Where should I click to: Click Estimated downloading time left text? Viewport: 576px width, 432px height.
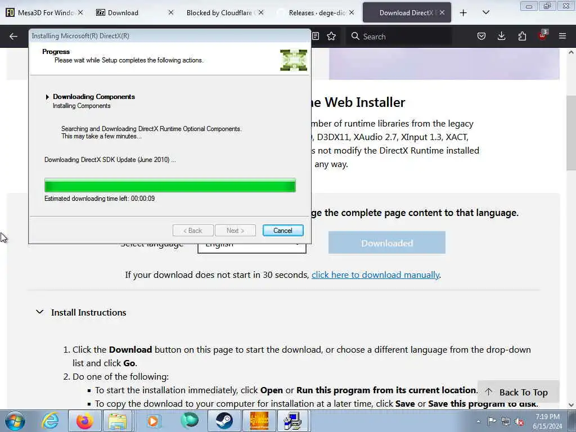[100, 199]
